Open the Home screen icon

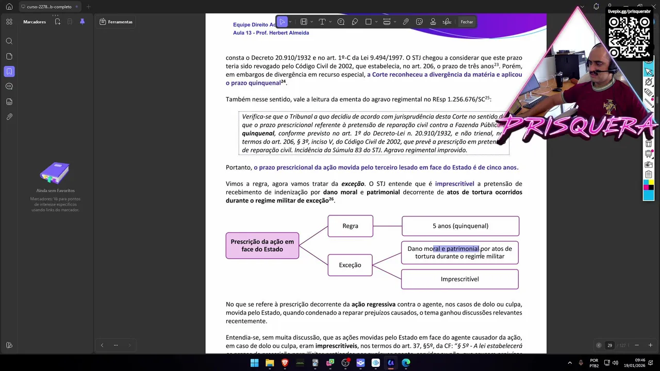coord(9,7)
